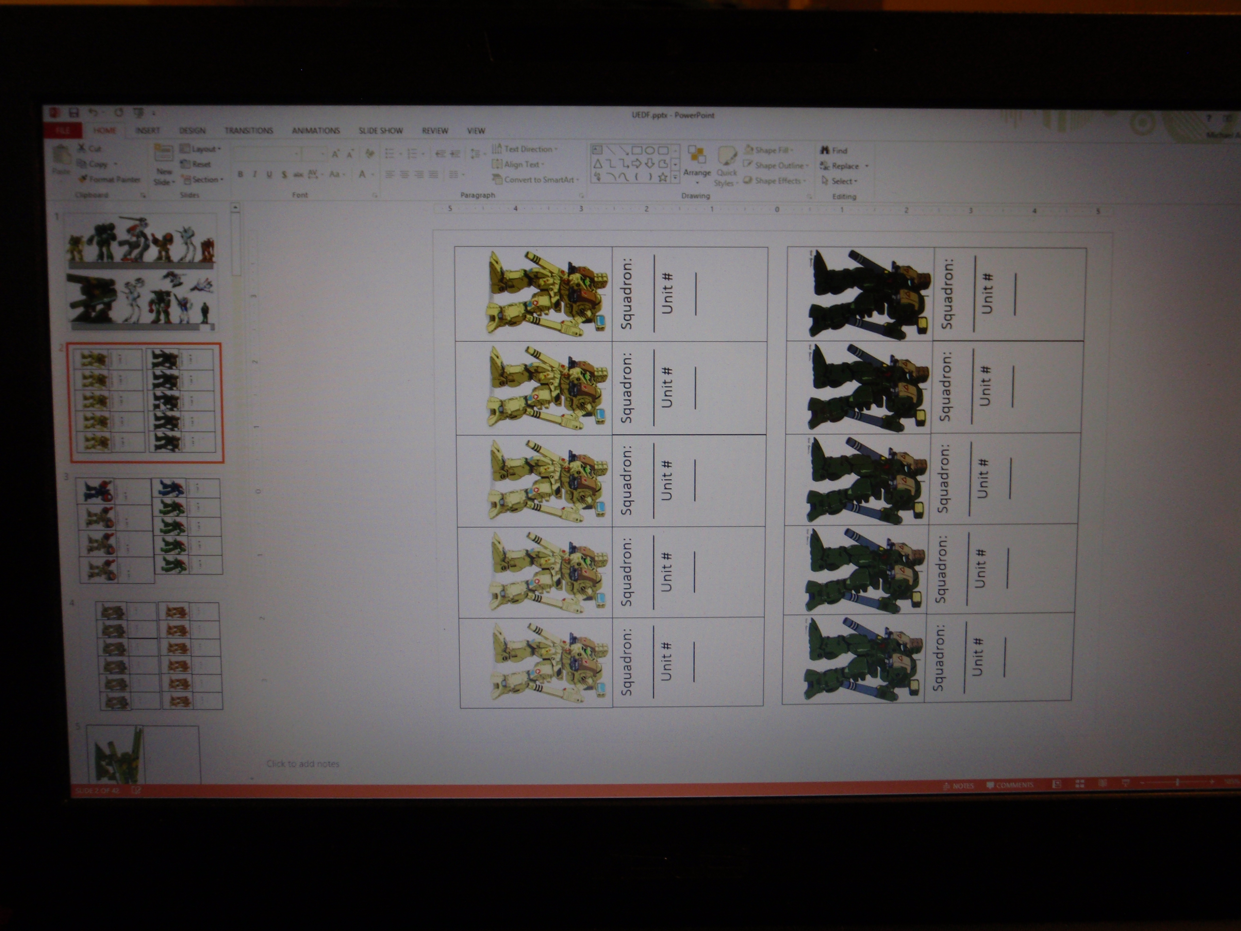Toggle text Shadow
Screen dimensions: 1241x931
click(x=284, y=175)
